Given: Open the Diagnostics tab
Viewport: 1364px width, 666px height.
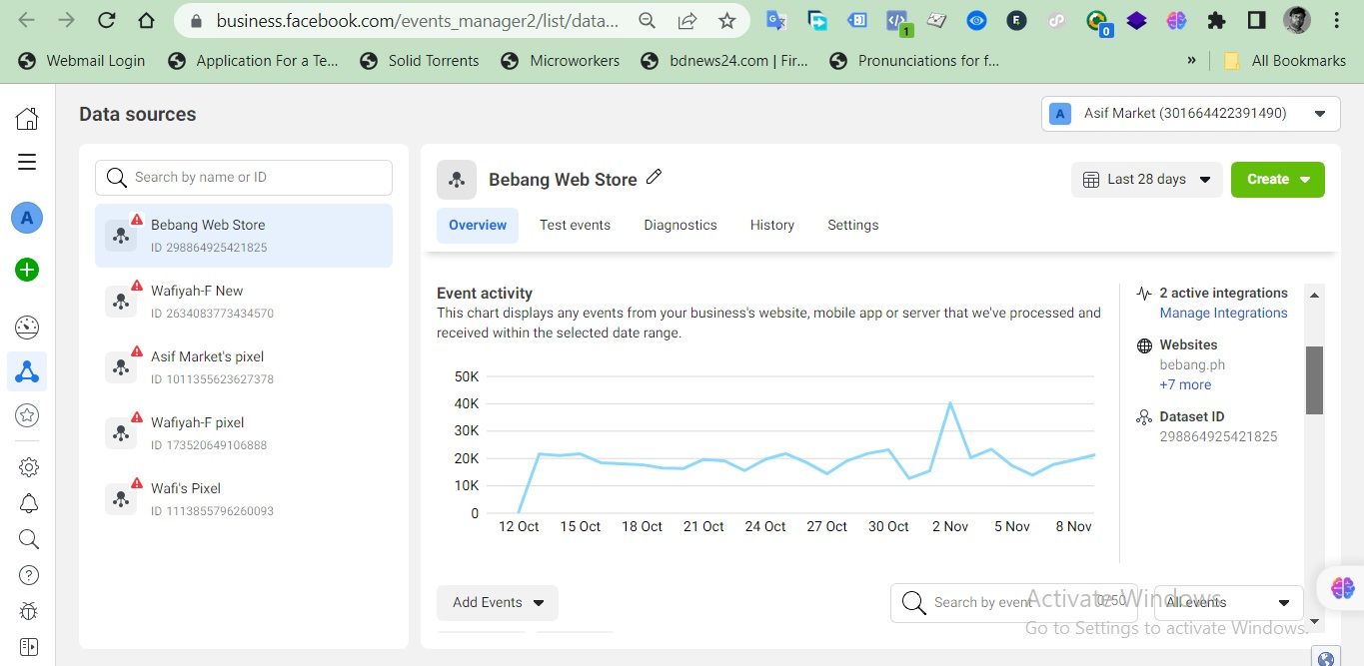Looking at the screenshot, I should click(681, 225).
